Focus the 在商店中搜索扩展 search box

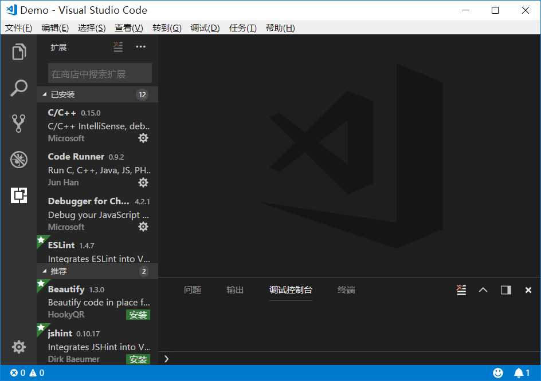100,73
